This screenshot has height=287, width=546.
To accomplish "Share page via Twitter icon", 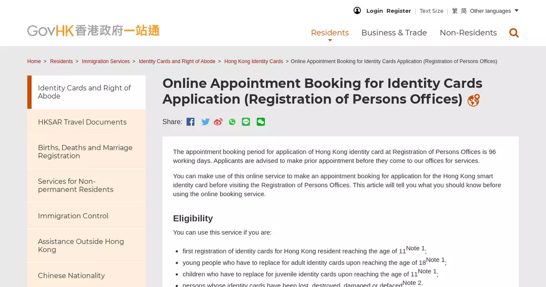I will (205, 122).
